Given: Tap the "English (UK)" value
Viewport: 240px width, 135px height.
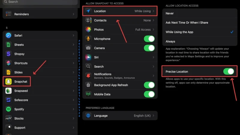Looking at the screenshot, I should (x=142, y=116).
